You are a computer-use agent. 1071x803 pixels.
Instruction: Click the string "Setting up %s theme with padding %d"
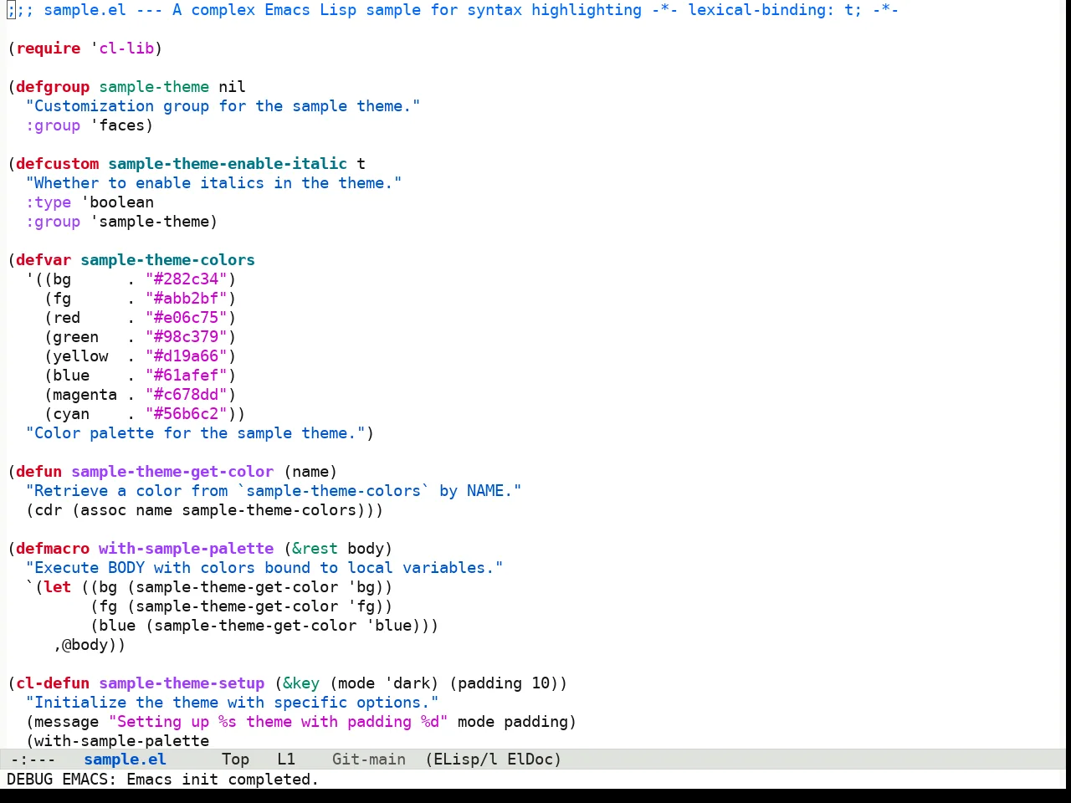279,721
